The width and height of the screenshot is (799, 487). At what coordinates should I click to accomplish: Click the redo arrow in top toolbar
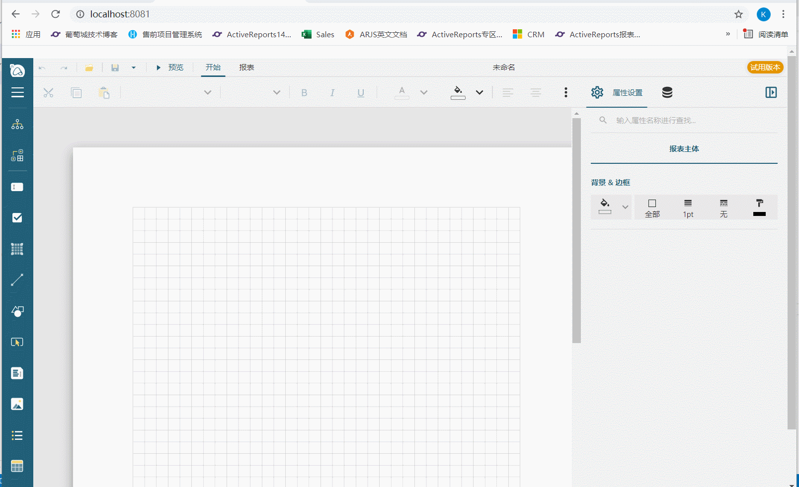tap(64, 68)
